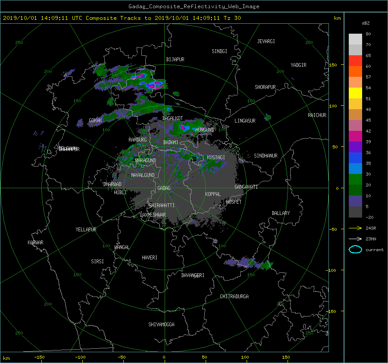Click the YADGIR city label
Image resolution: width=388 pixels, height=363 pixels.
[x=298, y=65]
